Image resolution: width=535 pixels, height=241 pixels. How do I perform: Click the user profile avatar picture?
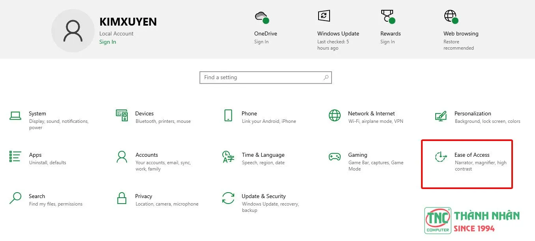click(x=73, y=31)
